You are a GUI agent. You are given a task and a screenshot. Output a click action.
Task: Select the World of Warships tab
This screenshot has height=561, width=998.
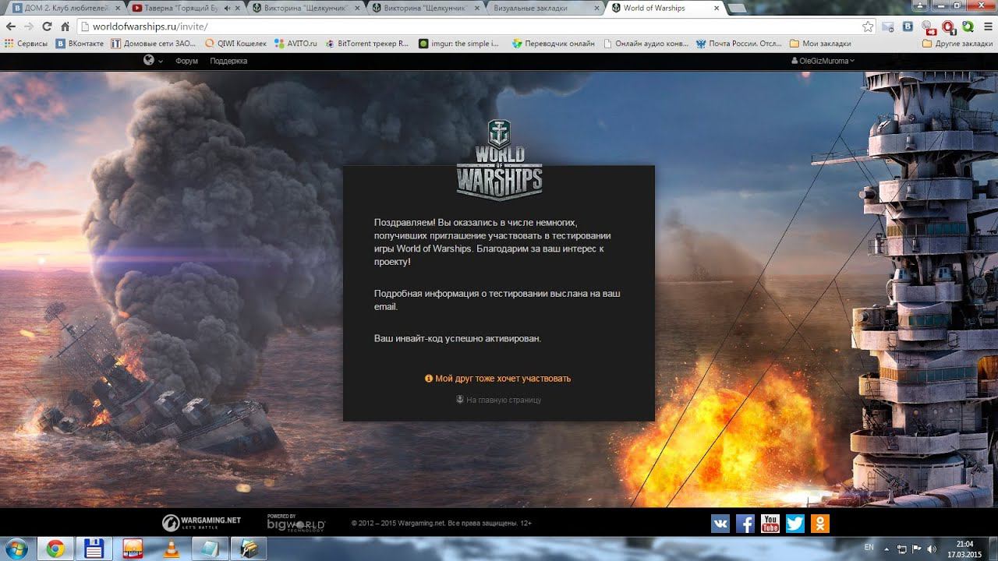coord(663,8)
